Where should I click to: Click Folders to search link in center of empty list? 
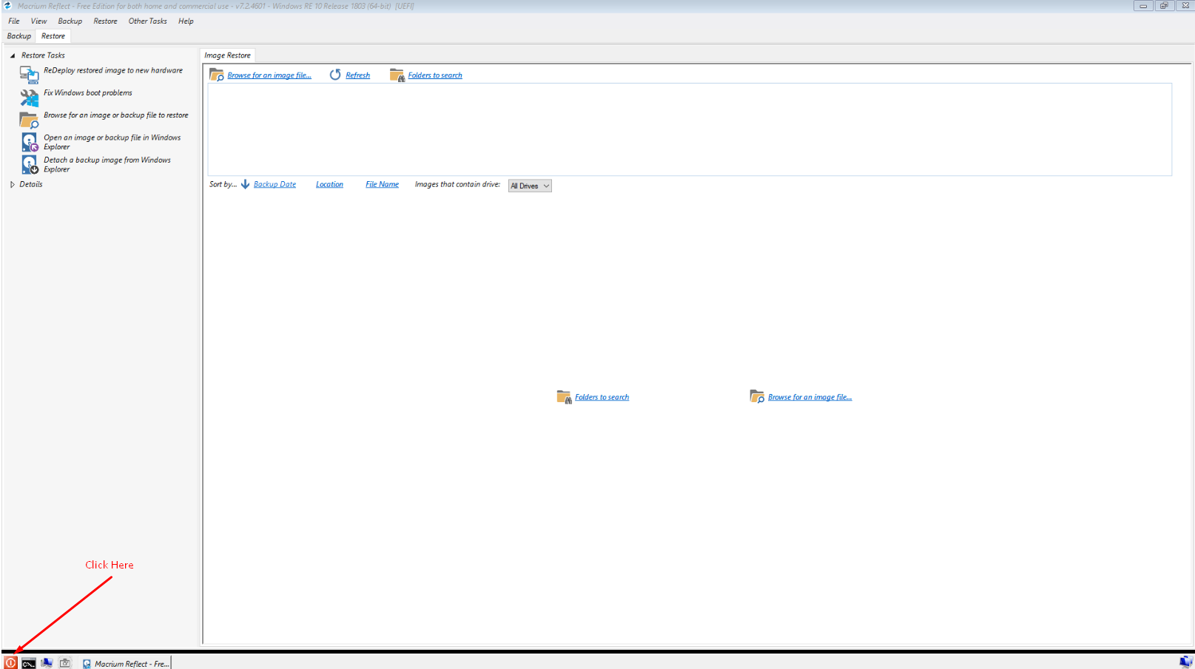(x=602, y=397)
